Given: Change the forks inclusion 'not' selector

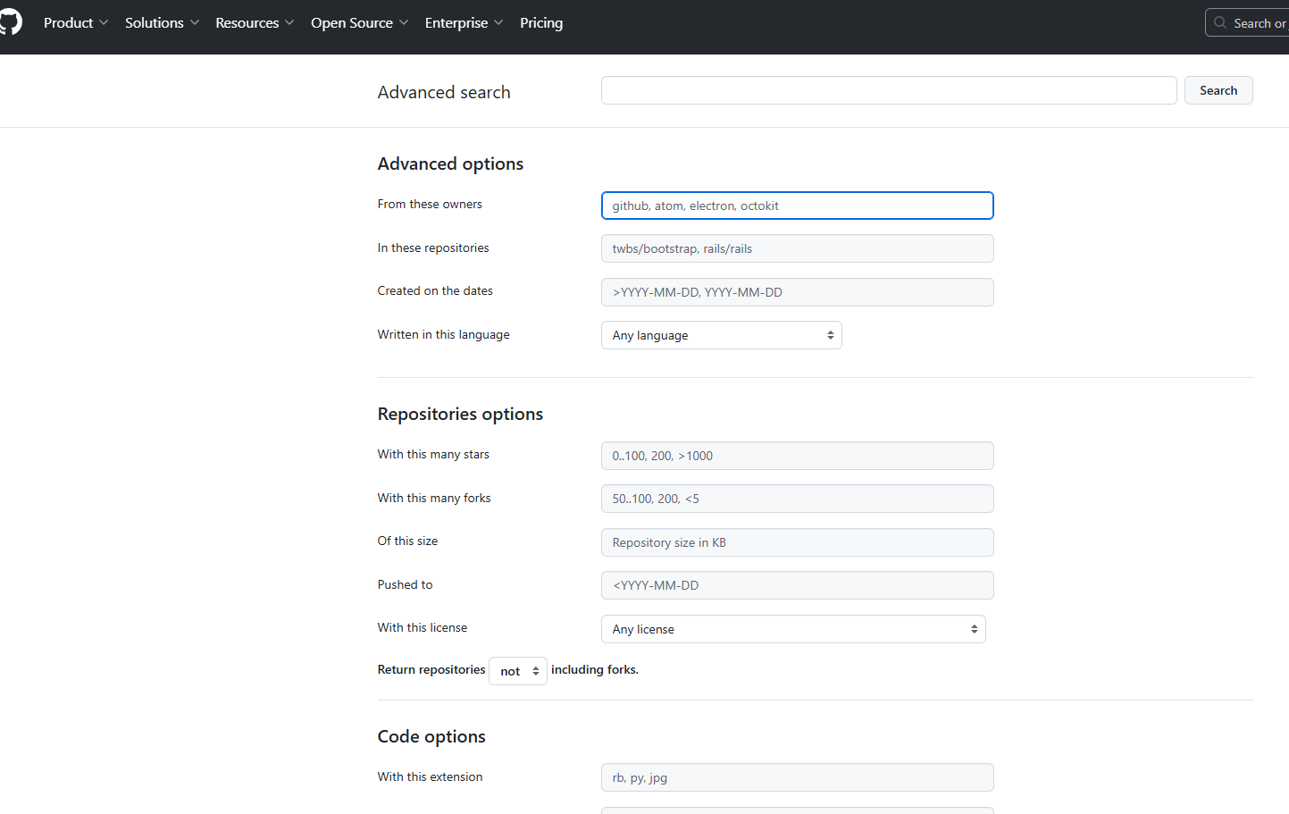Looking at the screenshot, I should [518, 671].
